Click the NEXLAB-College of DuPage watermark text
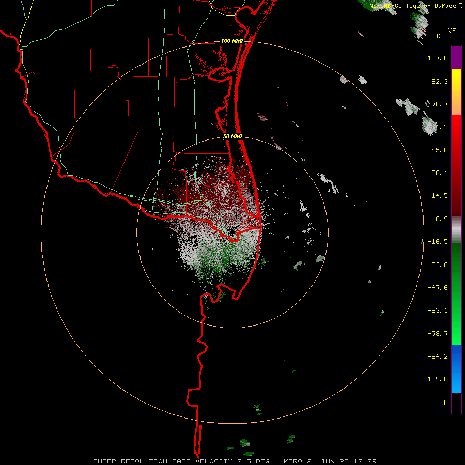The height and width of the screenshot is (465, 465). 415,6
